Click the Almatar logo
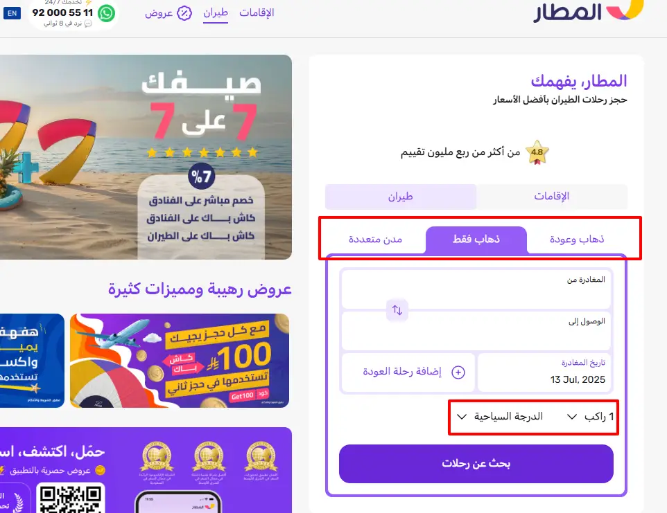This screenshot has width=667, height=513. [x=588, y=11]
